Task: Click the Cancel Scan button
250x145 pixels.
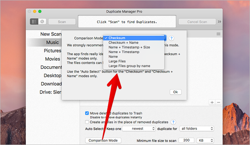Action: tap(197, 22)
